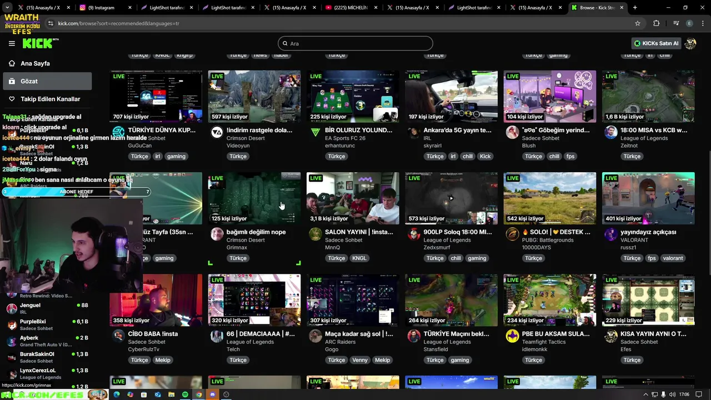711x400 pixels.
Task: Open Jenguel in sidebar channel list
Action: 47,308
